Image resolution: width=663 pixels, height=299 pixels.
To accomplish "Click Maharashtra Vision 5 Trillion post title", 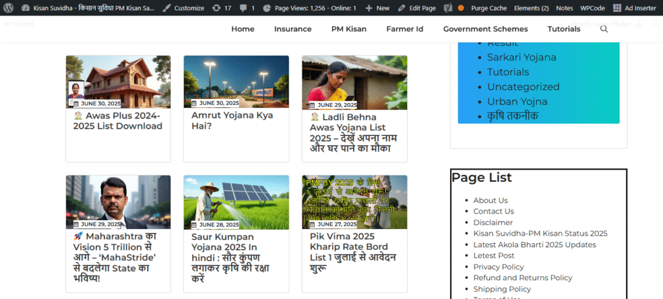I will click(115, 257).
